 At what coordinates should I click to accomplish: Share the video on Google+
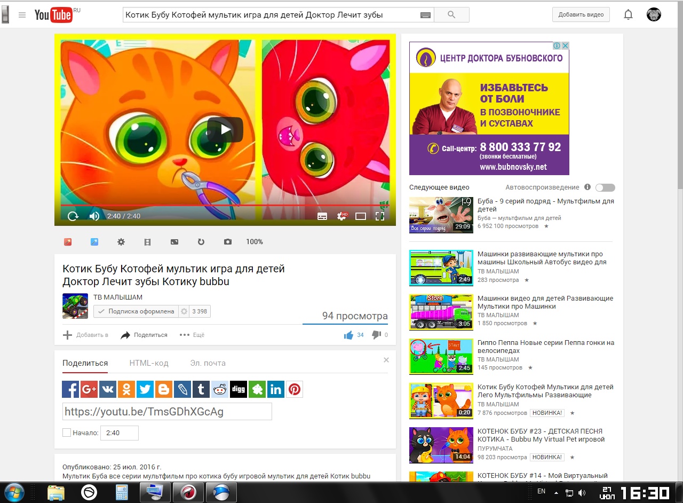pyautogui.click(x=89, y=389)
